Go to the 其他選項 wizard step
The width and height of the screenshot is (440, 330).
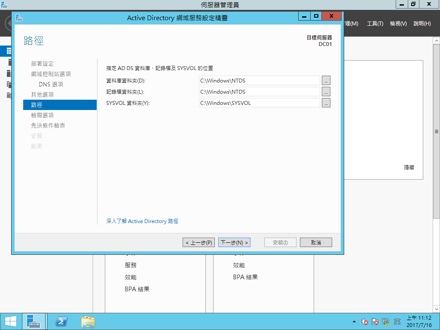pyautogui.click(x=43, y=95)
